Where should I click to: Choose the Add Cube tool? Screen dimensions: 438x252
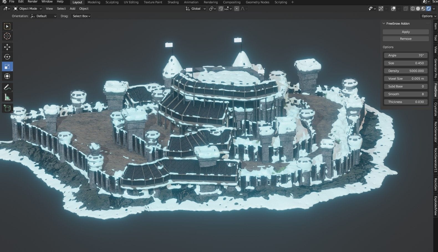7,108
